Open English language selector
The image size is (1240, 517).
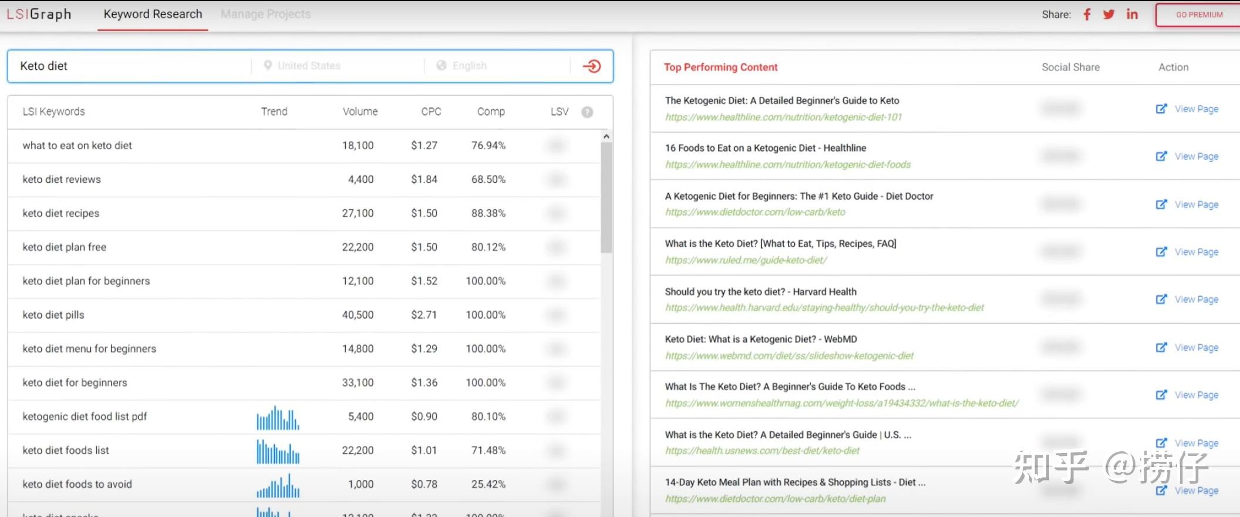click(470, 66)
